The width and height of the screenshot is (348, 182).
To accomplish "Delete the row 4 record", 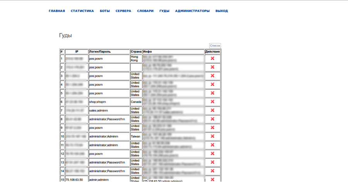I will pos(212,84).
